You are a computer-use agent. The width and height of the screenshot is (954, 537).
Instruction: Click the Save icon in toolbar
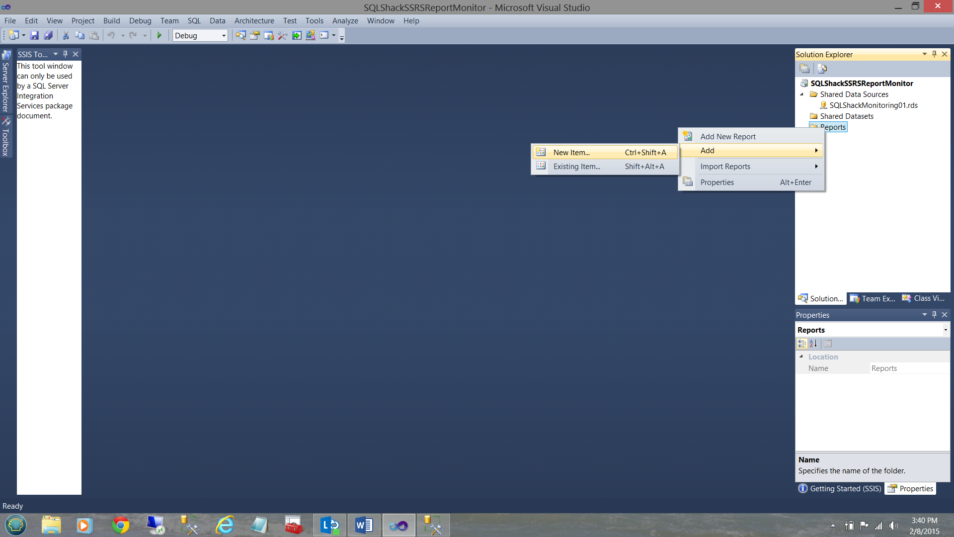(x=34, y=35)
